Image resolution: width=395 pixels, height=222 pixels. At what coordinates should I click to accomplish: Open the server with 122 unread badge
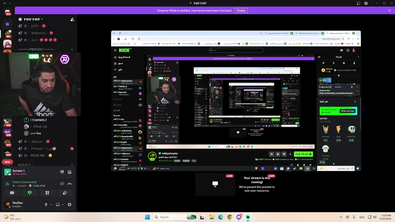point(7,143)
